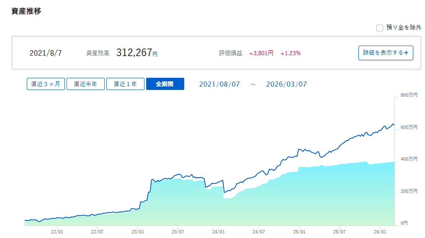
Task: Click the 800万円 y-axis label
Action: (409, 95)
